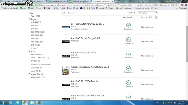Filter category by 公用程式
Screen dimensions: 188x105
[x=34, y=29]
